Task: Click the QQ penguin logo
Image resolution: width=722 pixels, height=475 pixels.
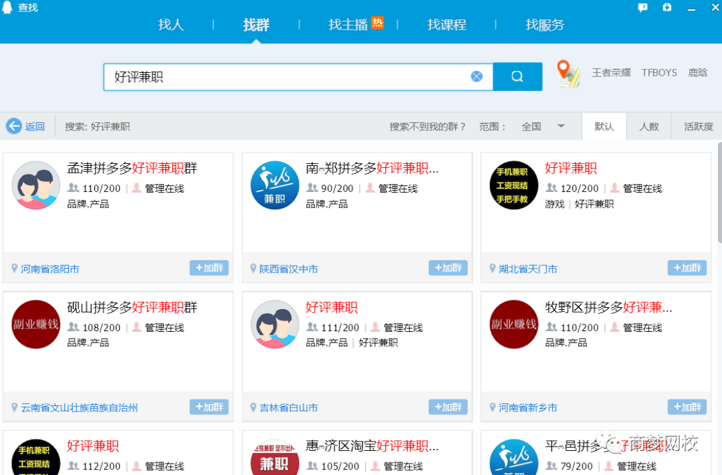Action: point(7,7)
